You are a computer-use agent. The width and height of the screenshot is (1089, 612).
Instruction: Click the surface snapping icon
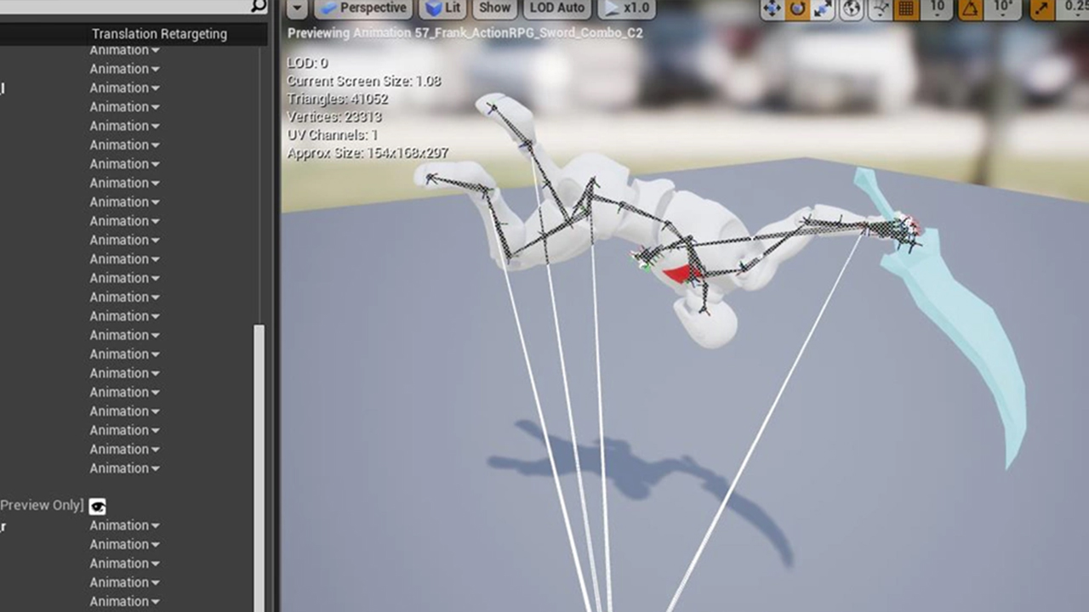pyautogui.click(x=881, y=8)
